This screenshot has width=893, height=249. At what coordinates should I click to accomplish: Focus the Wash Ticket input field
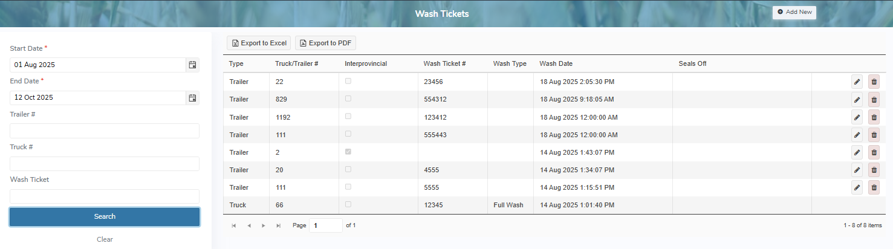tap(105, 196)
